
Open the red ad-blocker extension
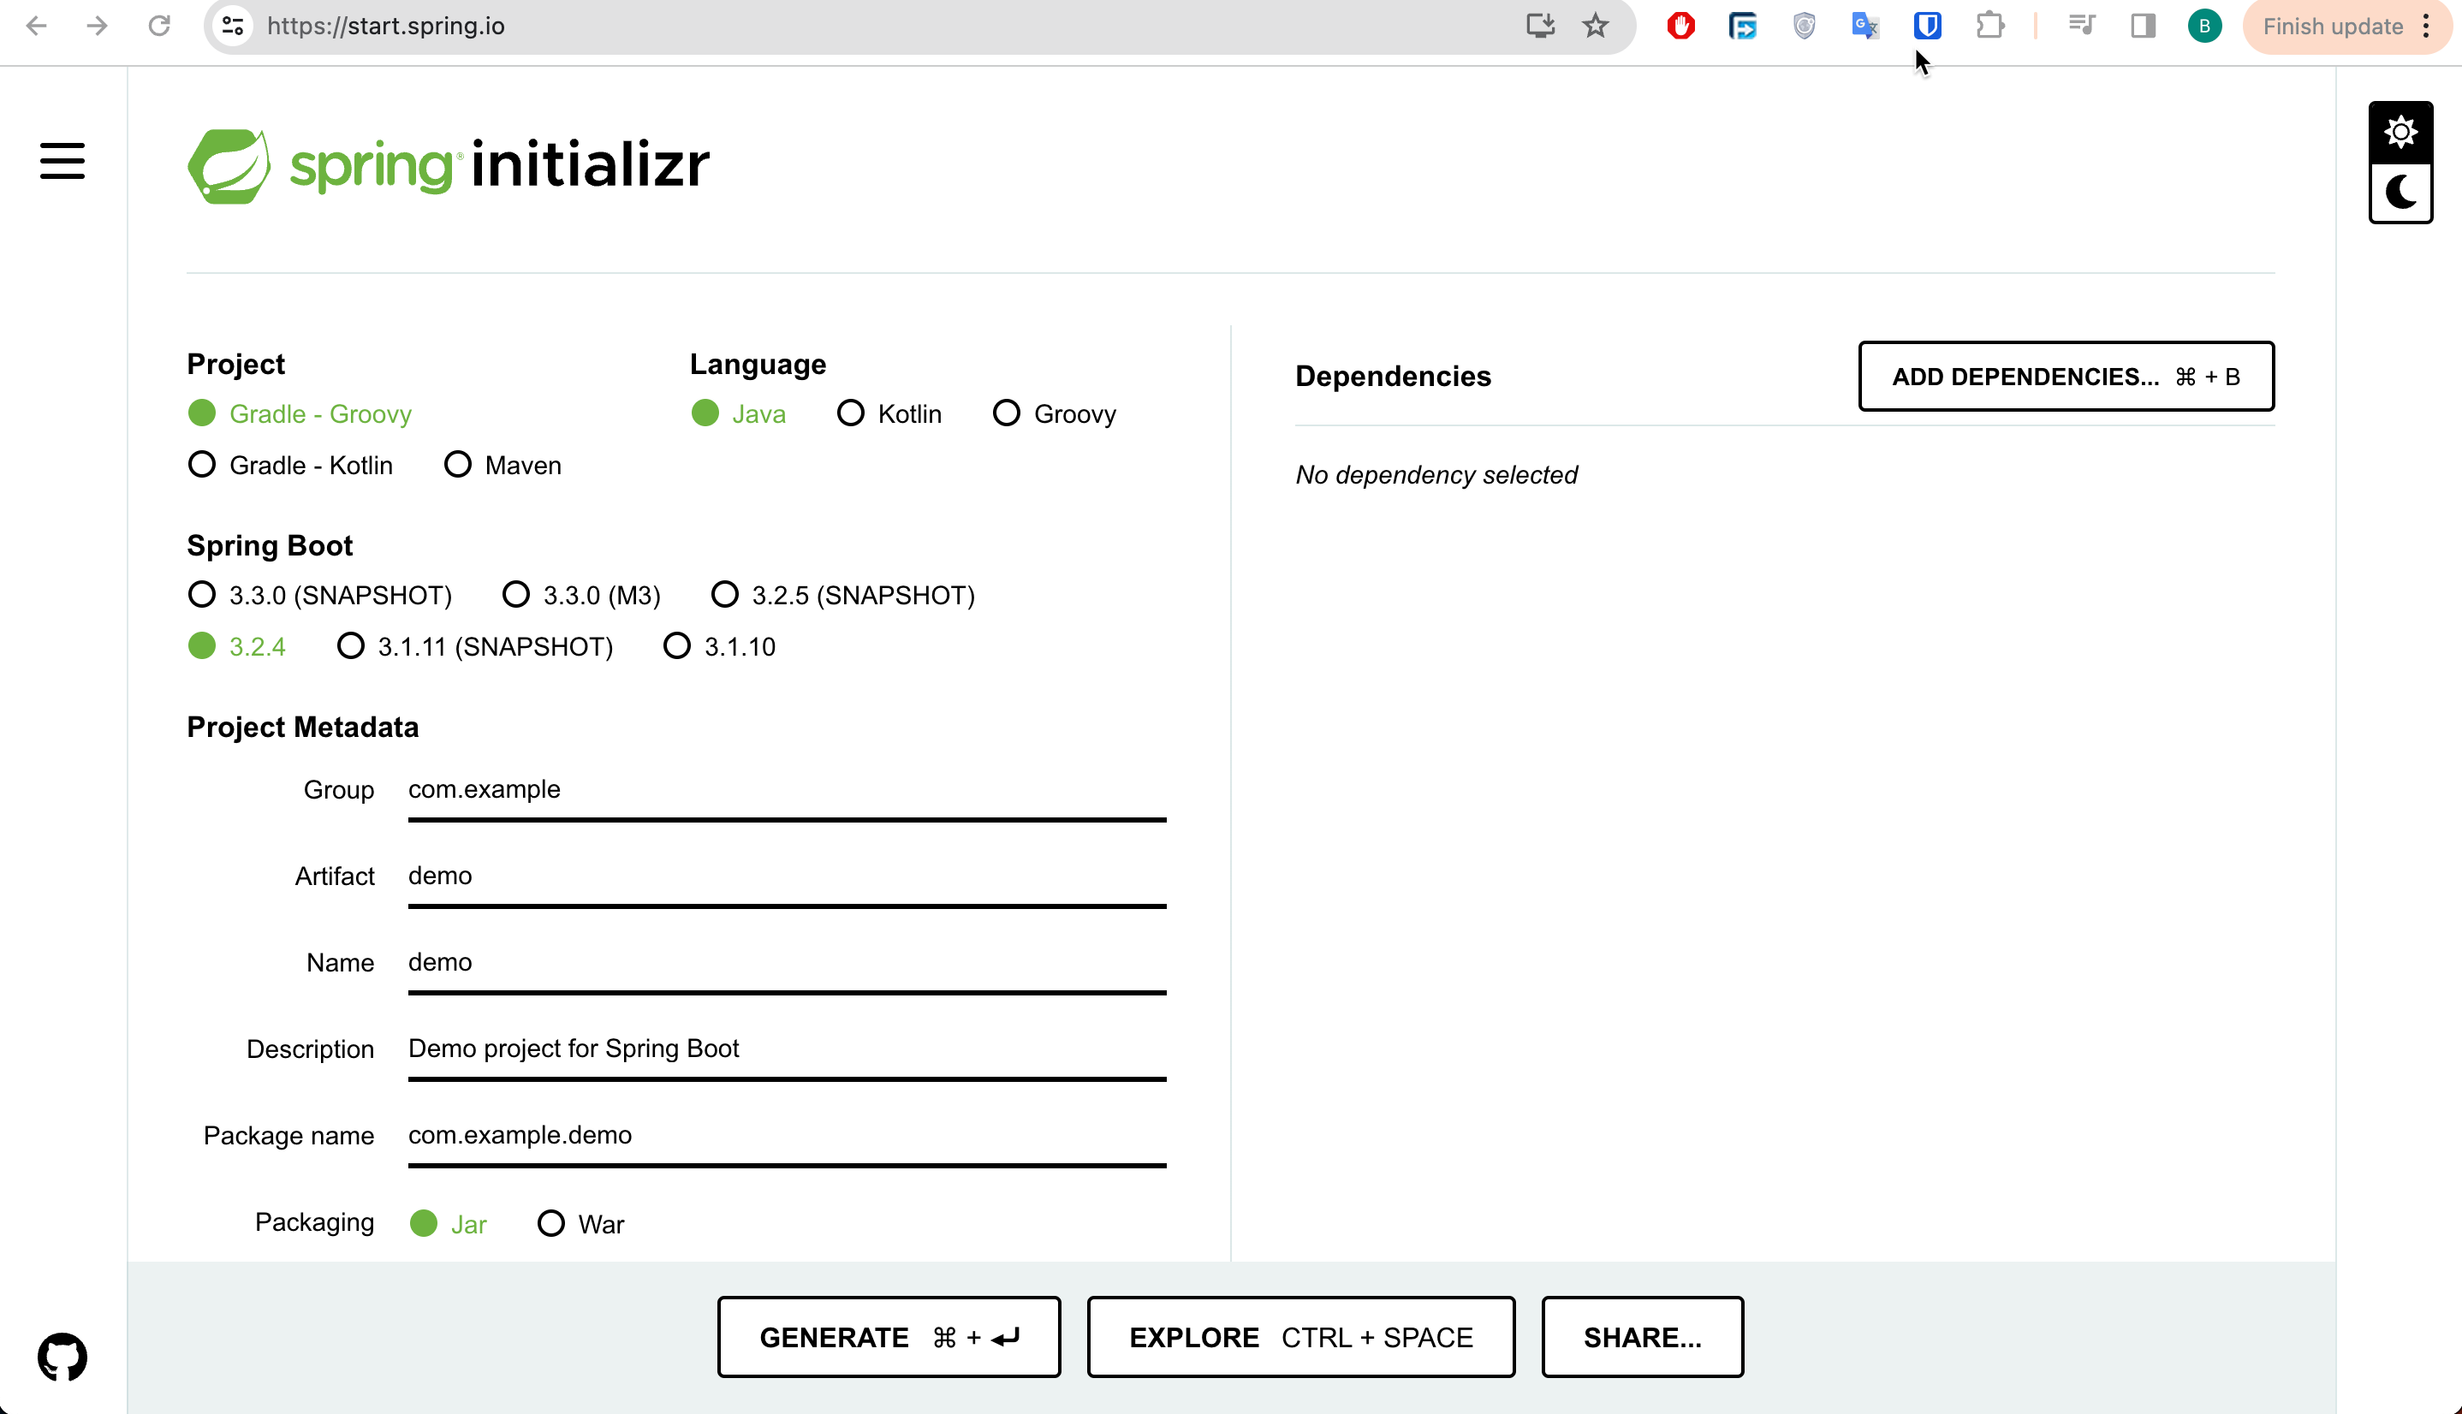1681,27
